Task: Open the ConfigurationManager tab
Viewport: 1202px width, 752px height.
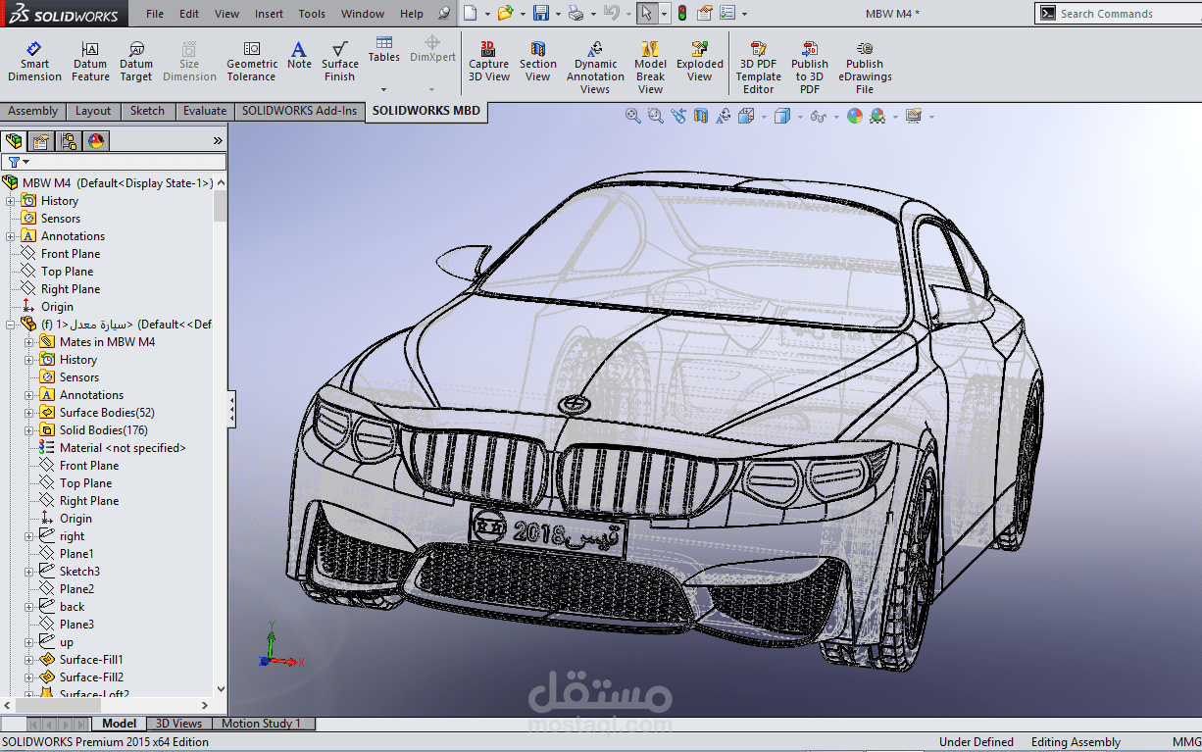Action: (x=69, y=141)
